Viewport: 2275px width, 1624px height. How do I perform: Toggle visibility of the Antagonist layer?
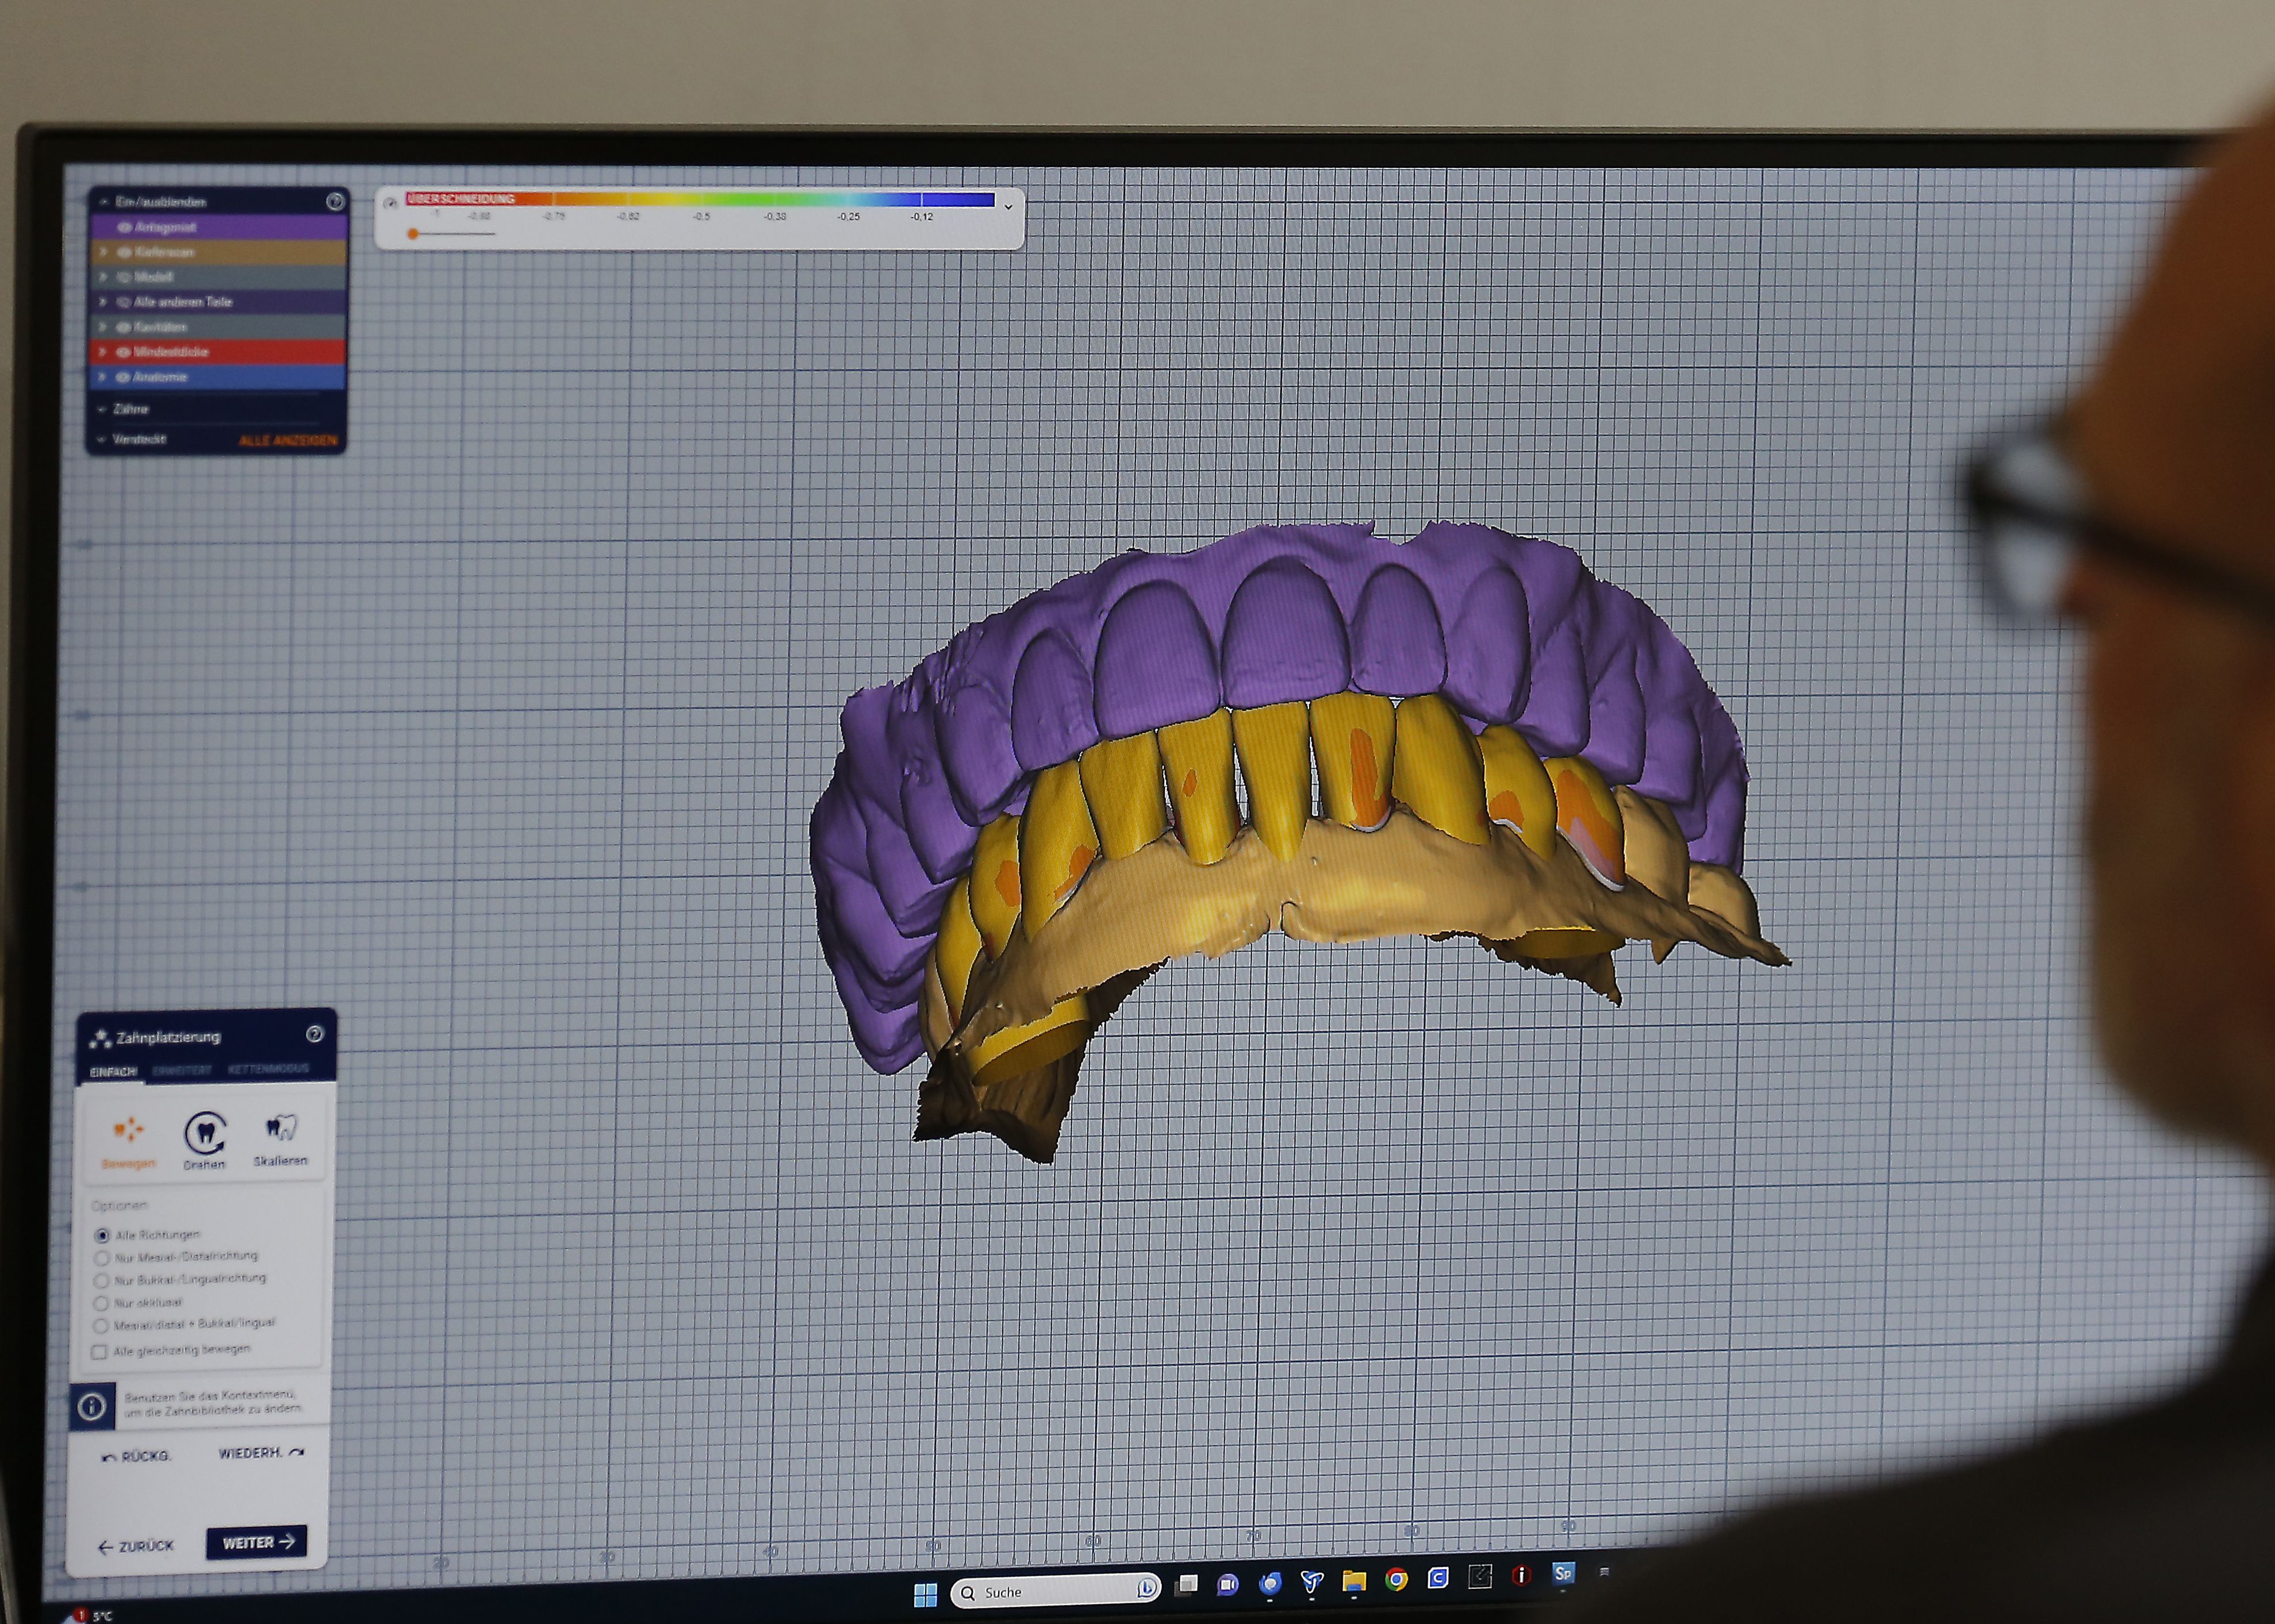(x=125, y=227)
